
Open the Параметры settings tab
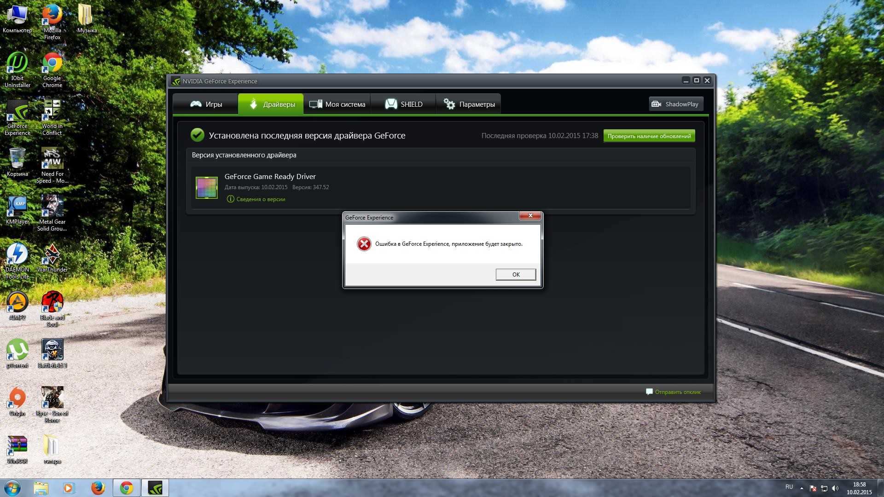469,104
